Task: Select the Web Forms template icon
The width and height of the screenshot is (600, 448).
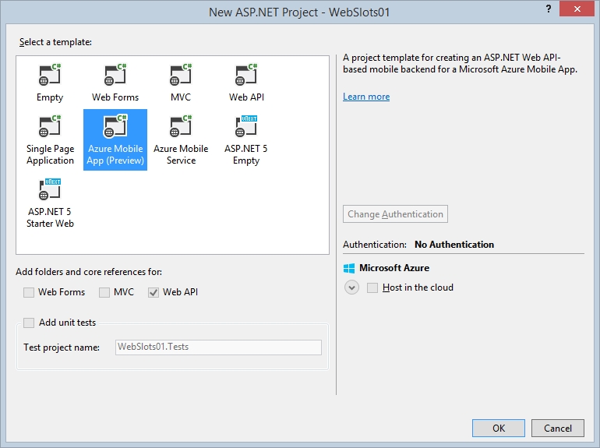Action: (x=115, y=75)
